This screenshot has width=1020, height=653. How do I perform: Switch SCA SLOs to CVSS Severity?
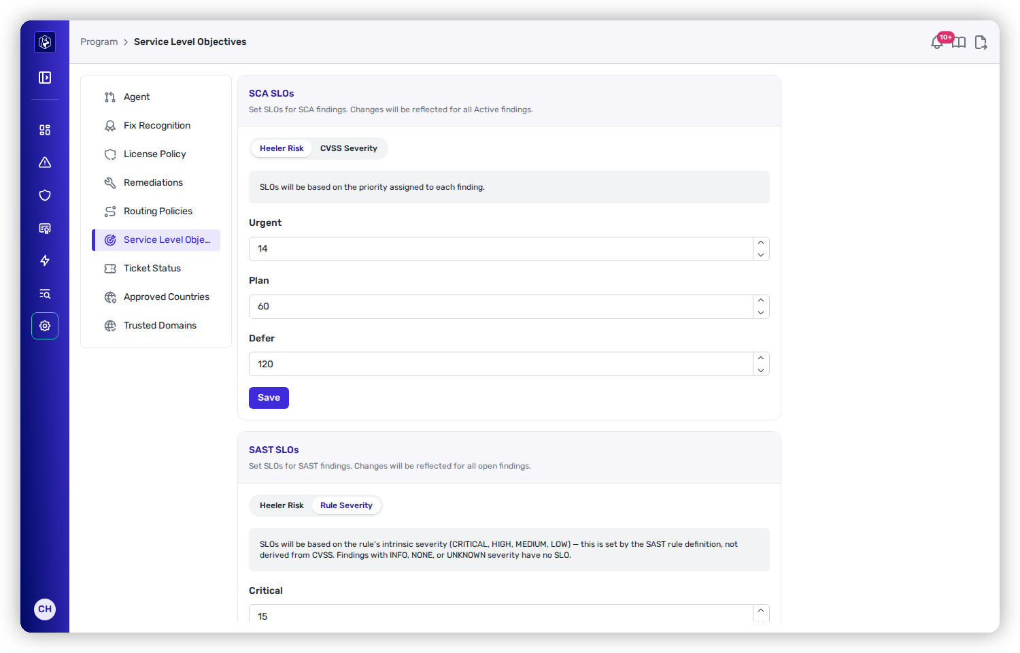[x=349, y=148]
